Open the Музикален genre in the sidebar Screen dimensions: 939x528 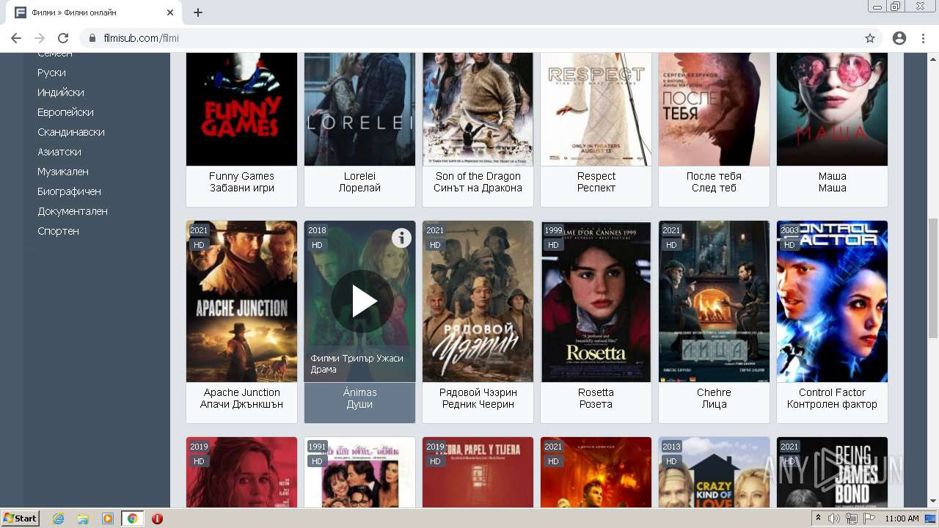pyautogui.click(x=63, y=172)
